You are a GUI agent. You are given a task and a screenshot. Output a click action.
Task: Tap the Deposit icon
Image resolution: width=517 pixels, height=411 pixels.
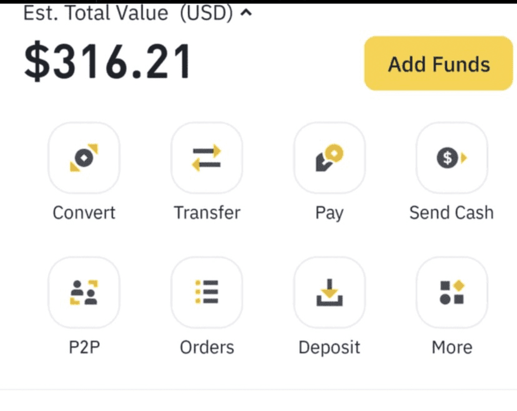[329, 293]
